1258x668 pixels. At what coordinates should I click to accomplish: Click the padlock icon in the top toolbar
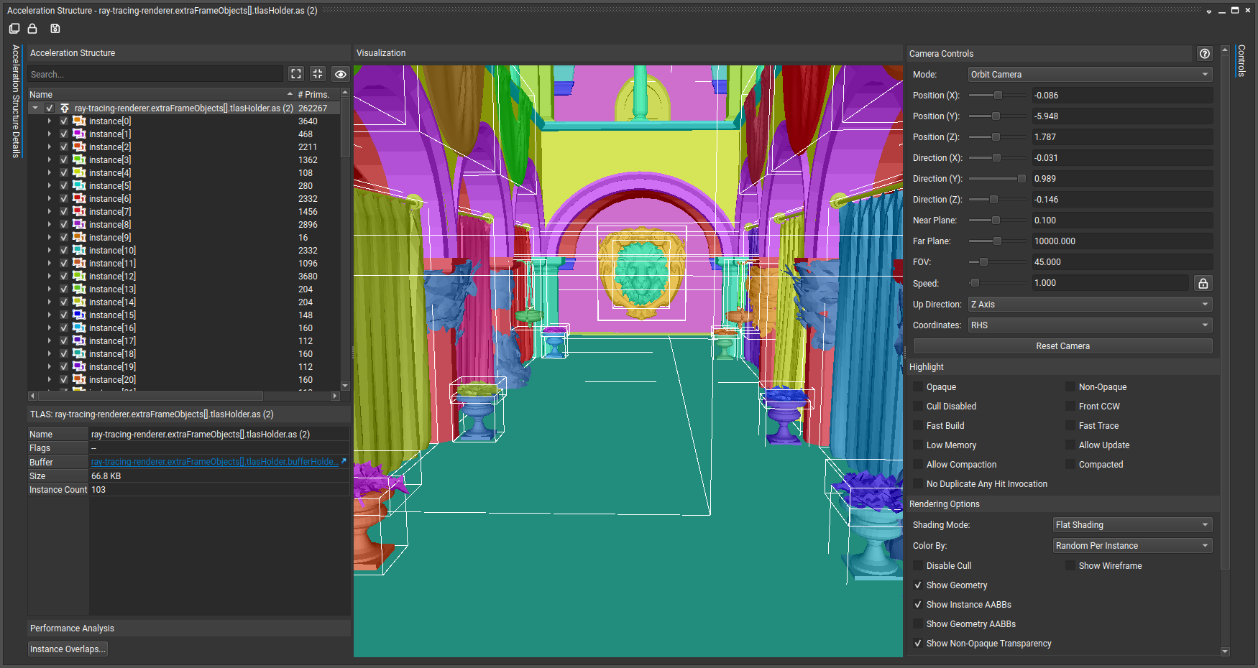click(32, 29)
